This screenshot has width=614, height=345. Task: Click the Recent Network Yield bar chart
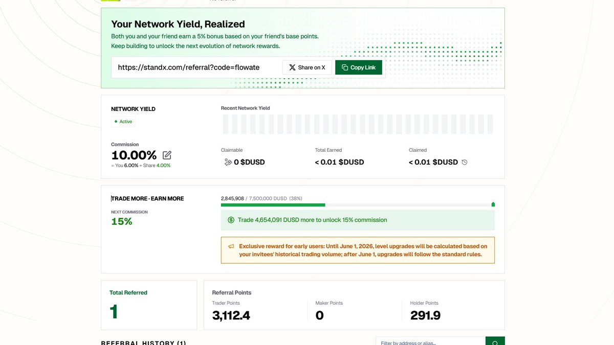pos(358,124)
